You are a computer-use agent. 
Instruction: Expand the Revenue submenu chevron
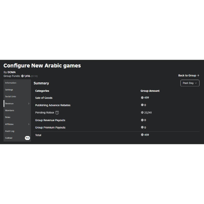pos(29,104)
